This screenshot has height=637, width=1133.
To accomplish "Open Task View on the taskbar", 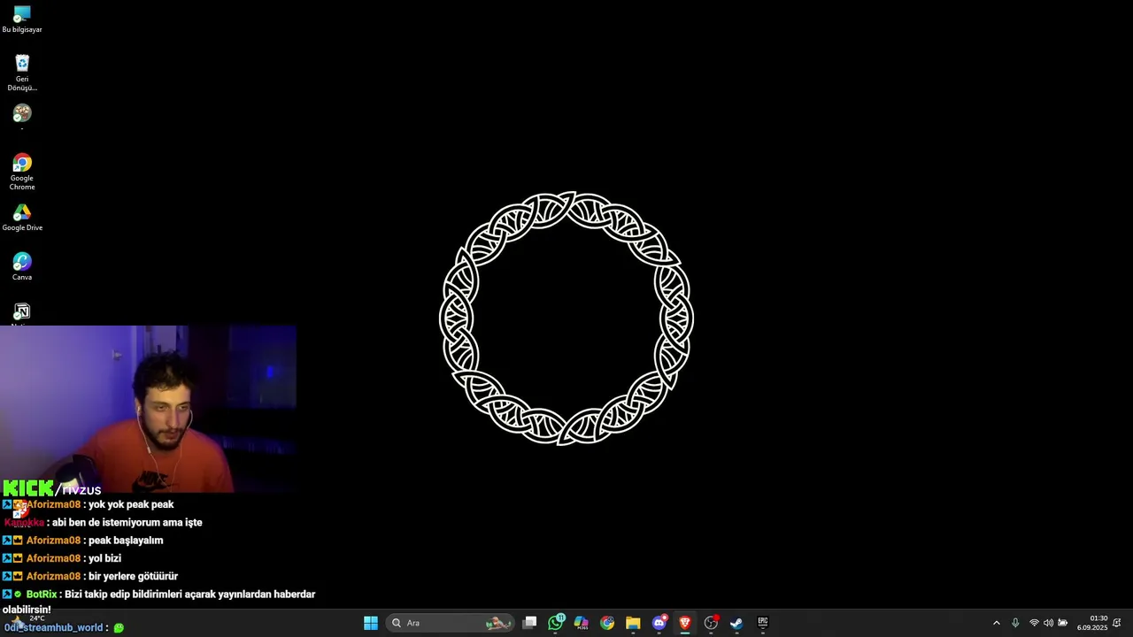I will 529,623.
